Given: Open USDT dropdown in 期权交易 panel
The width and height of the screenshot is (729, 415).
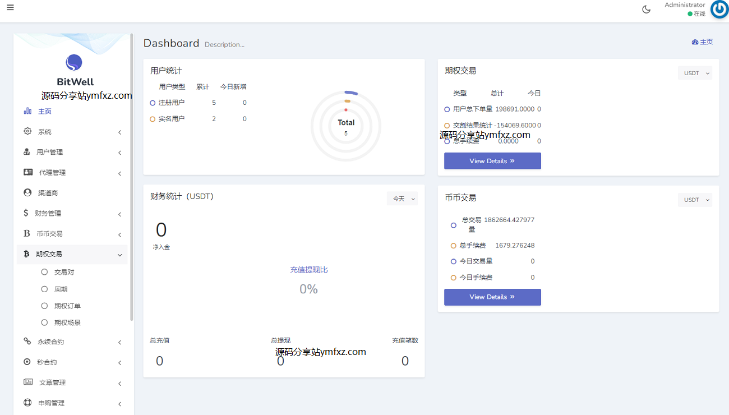Looking at the screenshot, I should [695, 73].
